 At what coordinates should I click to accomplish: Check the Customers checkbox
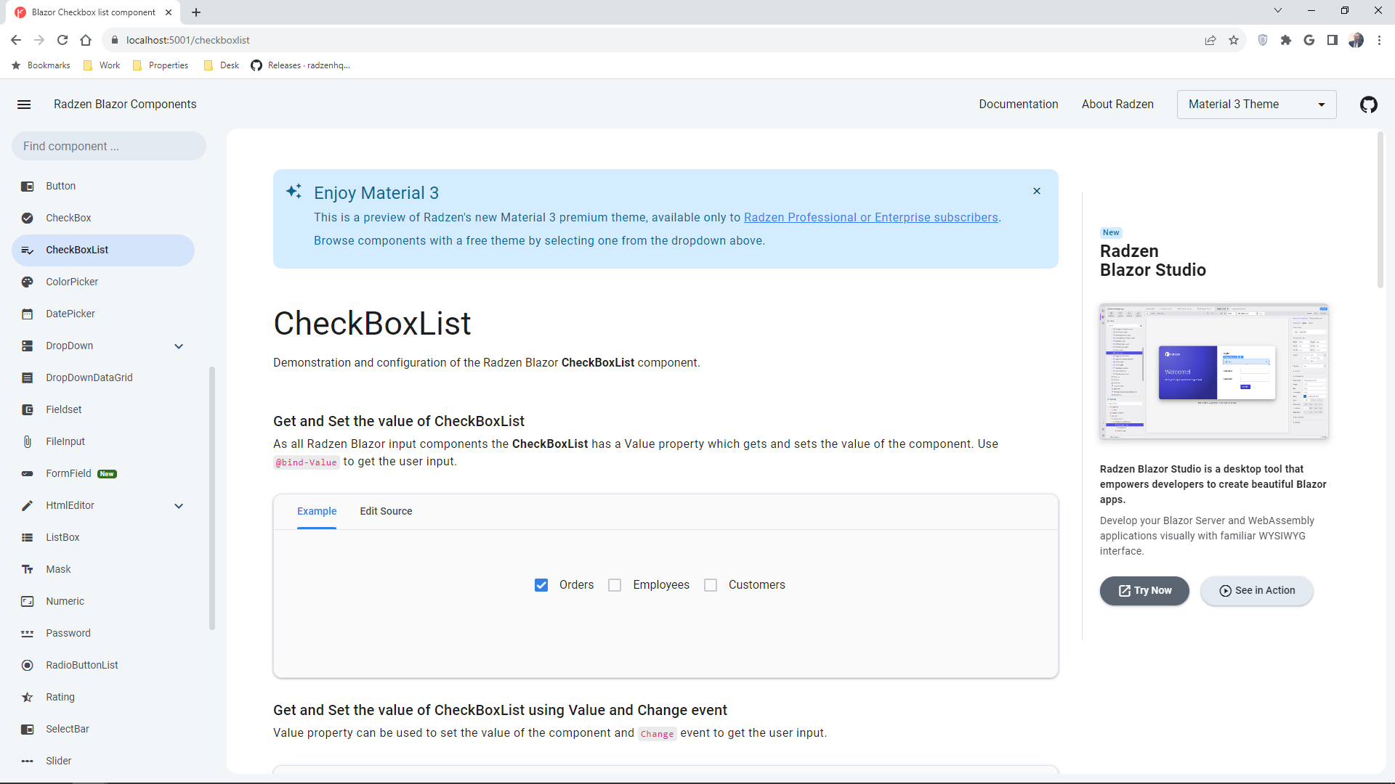click(711, 585)
